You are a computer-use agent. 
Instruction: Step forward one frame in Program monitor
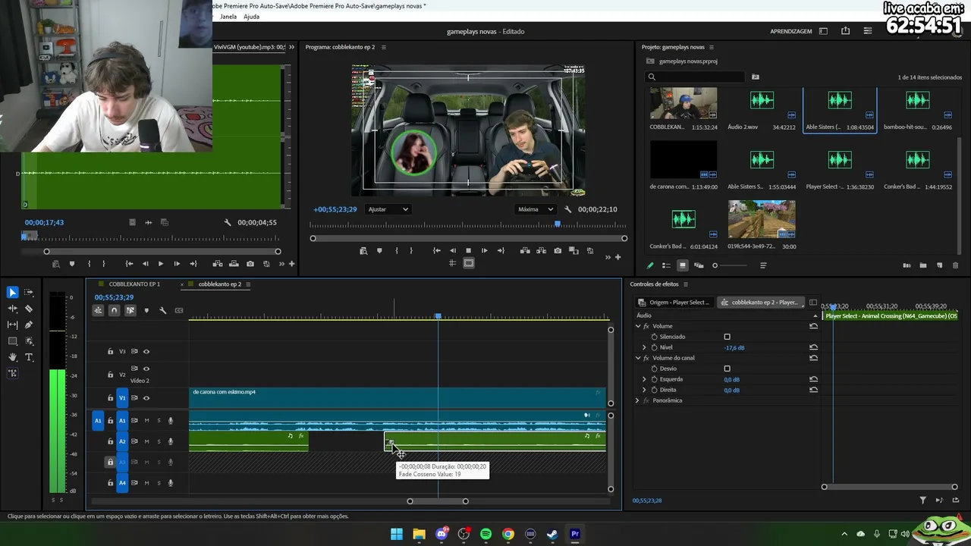pos(484,251)
